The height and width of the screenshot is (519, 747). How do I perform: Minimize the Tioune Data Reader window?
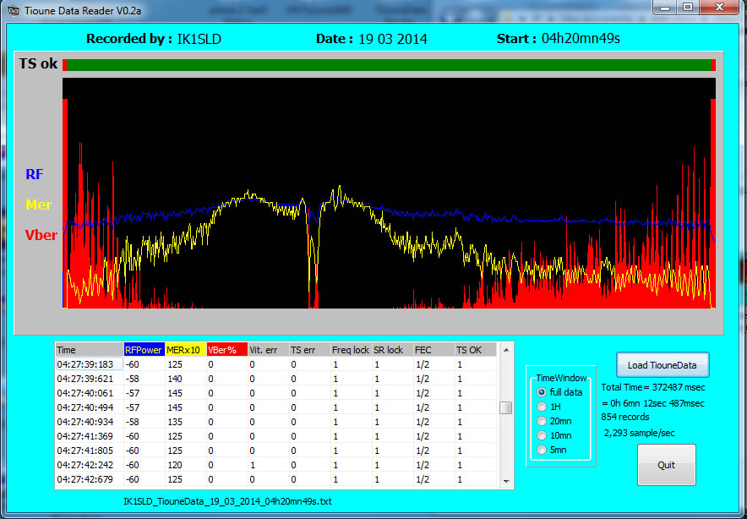click(667, 7)
